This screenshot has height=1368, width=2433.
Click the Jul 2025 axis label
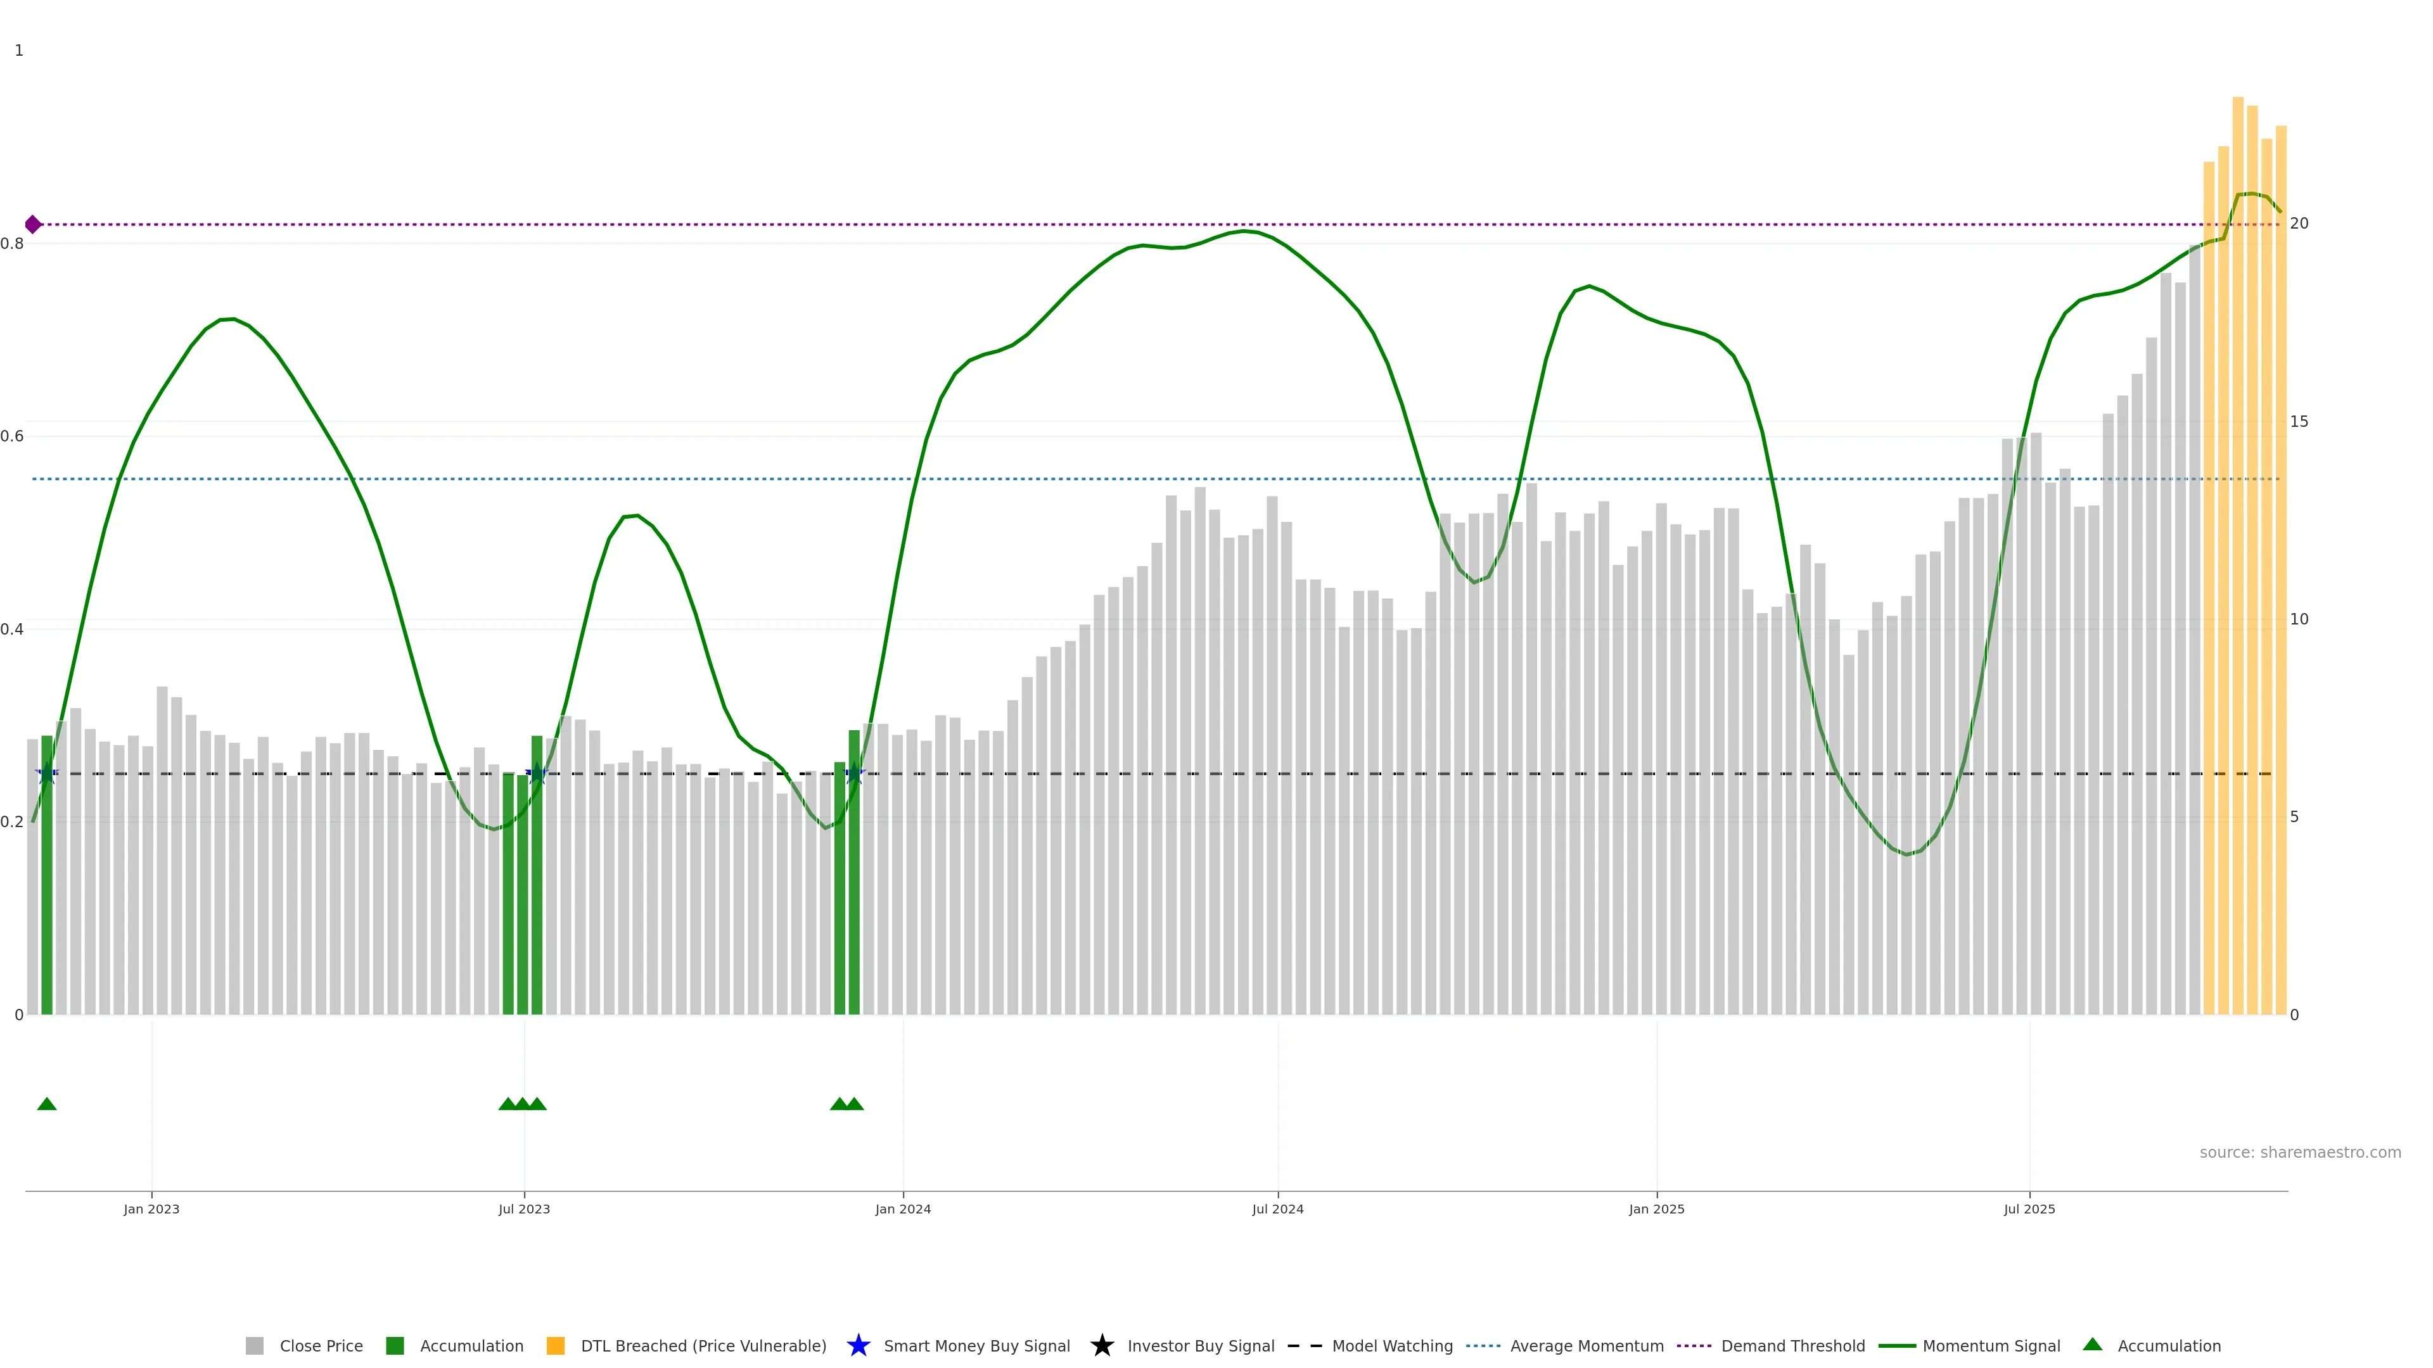pos(2029,1210)
